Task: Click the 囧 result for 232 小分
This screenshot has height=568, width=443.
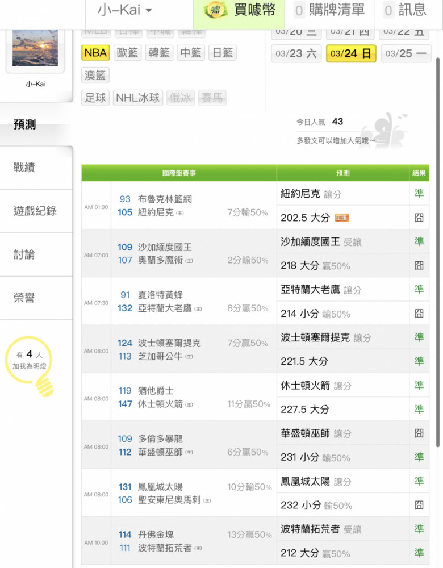Action: click(419, 505)
